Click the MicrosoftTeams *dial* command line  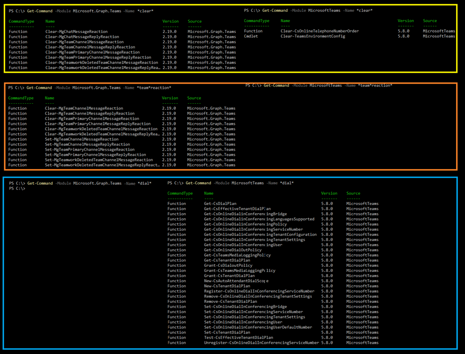pos(230,183)
